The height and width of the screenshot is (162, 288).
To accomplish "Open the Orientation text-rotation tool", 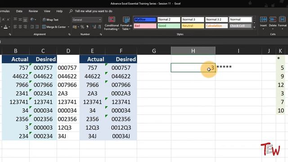I will [32, 19].
